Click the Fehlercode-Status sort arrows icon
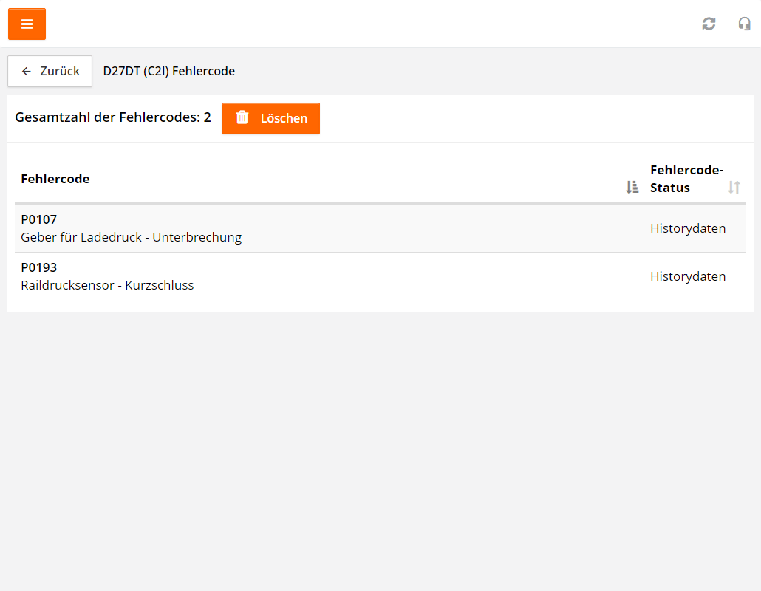 734,187
